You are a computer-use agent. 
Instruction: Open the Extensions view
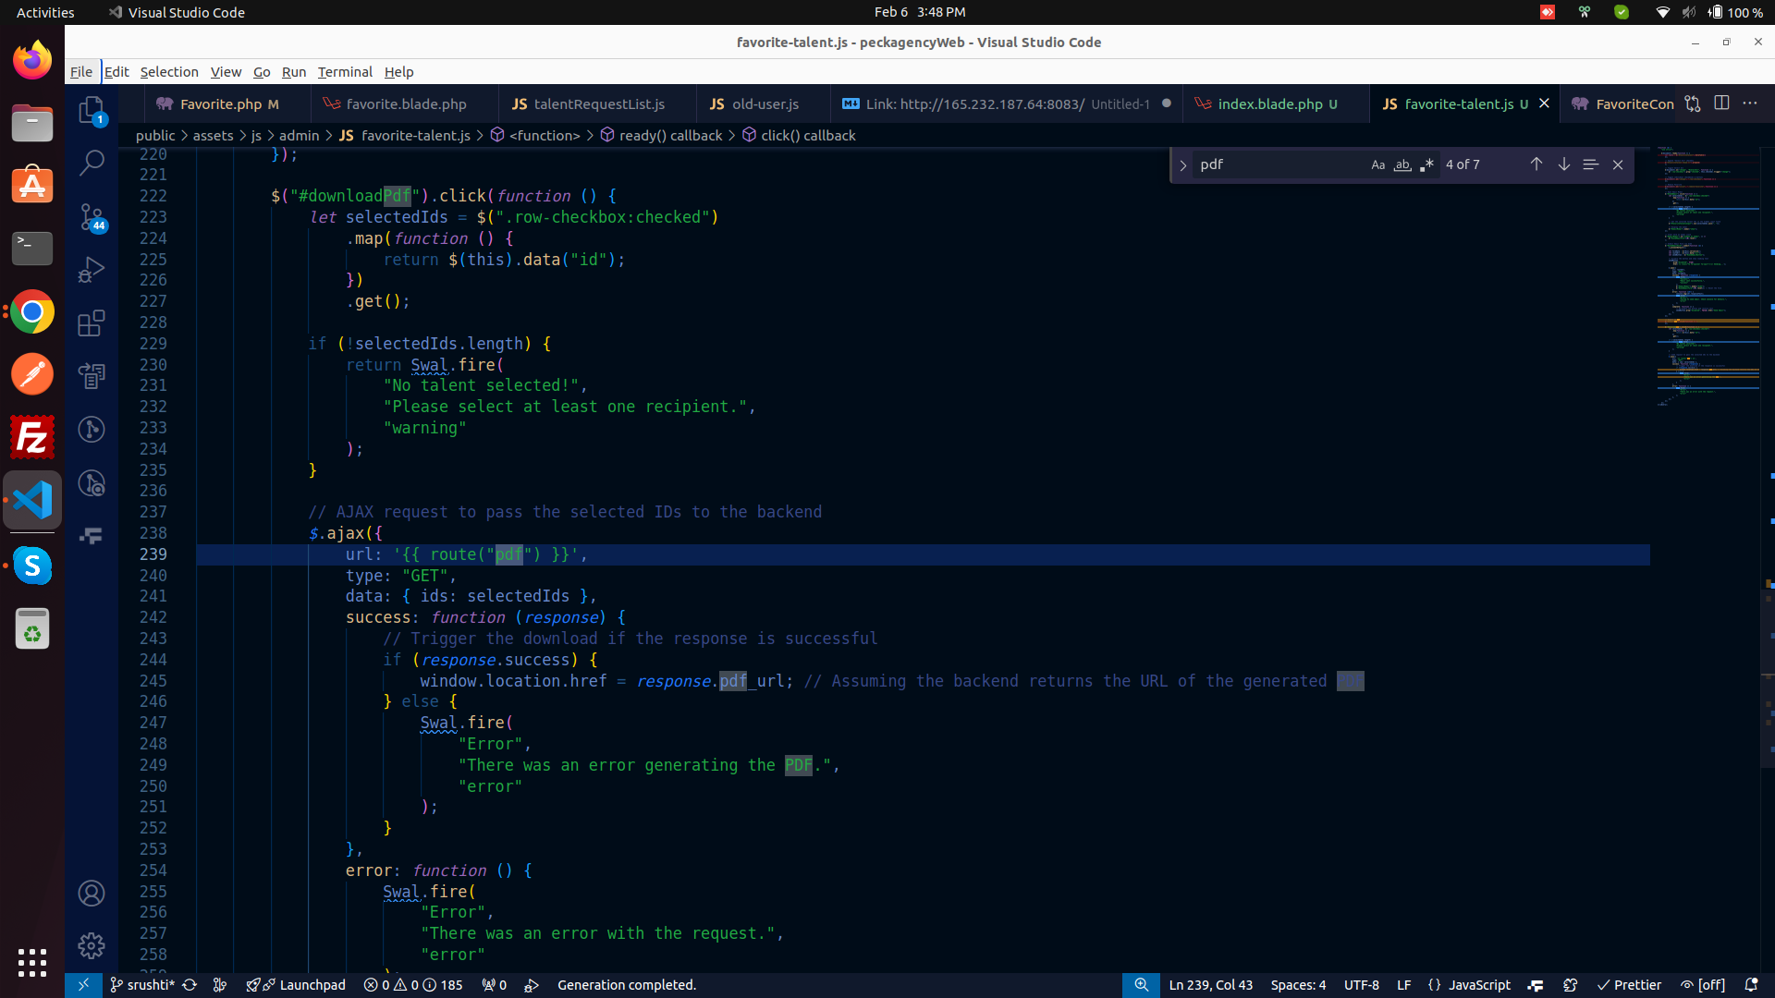pyautogui.click(x=91, y=323)
